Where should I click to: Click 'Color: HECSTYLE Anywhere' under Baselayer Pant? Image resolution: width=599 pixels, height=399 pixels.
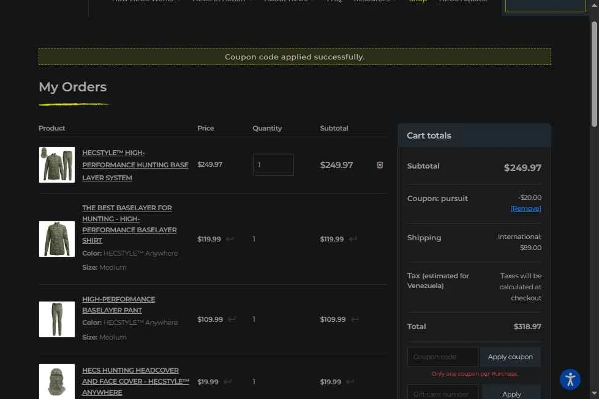[130, 322]
